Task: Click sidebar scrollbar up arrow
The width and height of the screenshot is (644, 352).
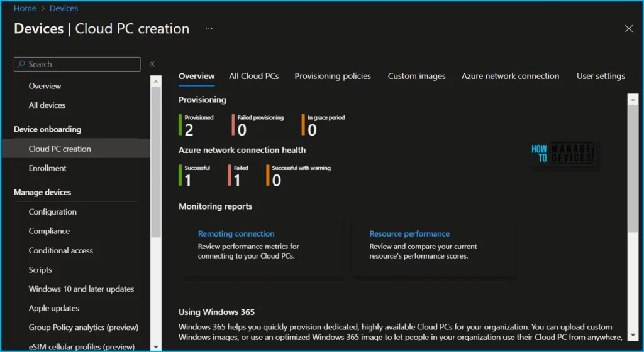Action: coord(156,81)
